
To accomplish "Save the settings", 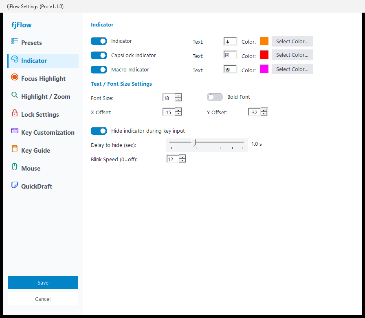I will pos(43,282).
